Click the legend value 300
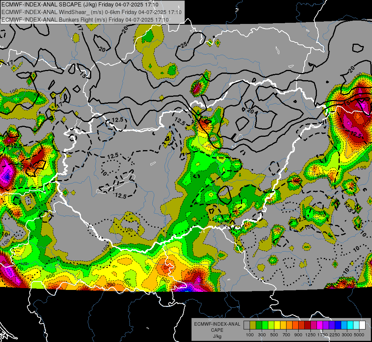 click(x=262, y=335)
